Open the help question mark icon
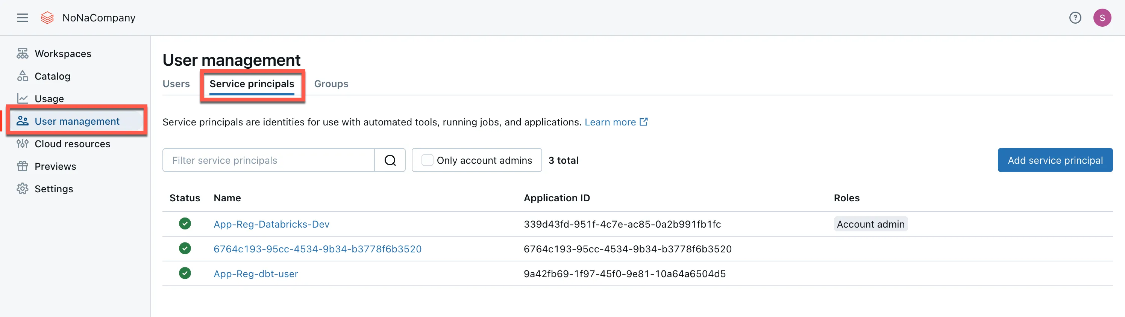 [x=1075, y=17]
